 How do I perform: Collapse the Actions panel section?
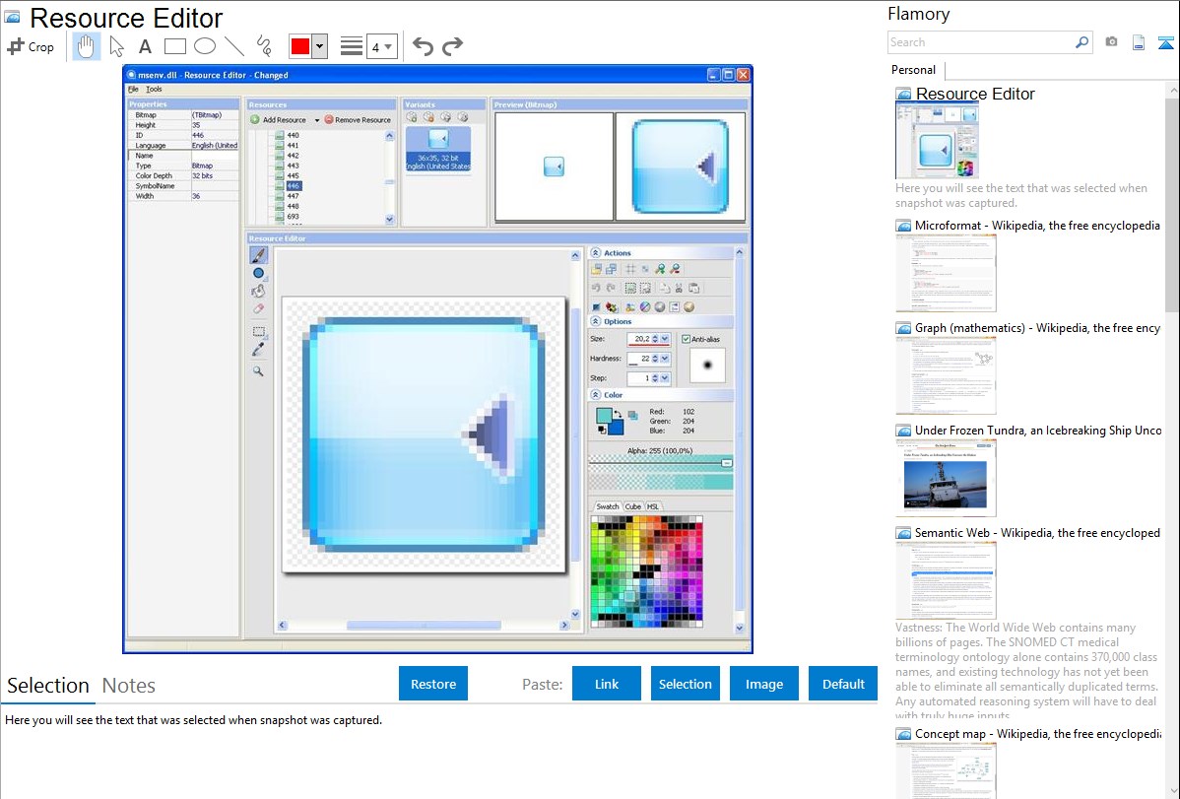(x=596, y=253)
